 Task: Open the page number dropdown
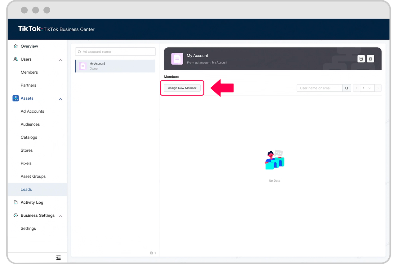point(367,88)
